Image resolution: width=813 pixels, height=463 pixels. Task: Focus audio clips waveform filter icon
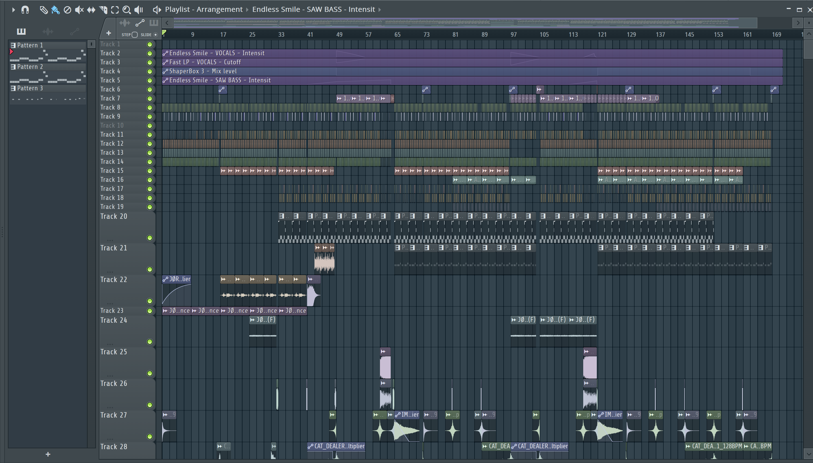tap(125, 23)
